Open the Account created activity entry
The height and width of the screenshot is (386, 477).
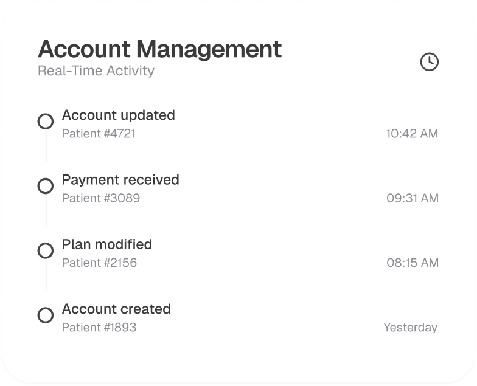point(116,309)
